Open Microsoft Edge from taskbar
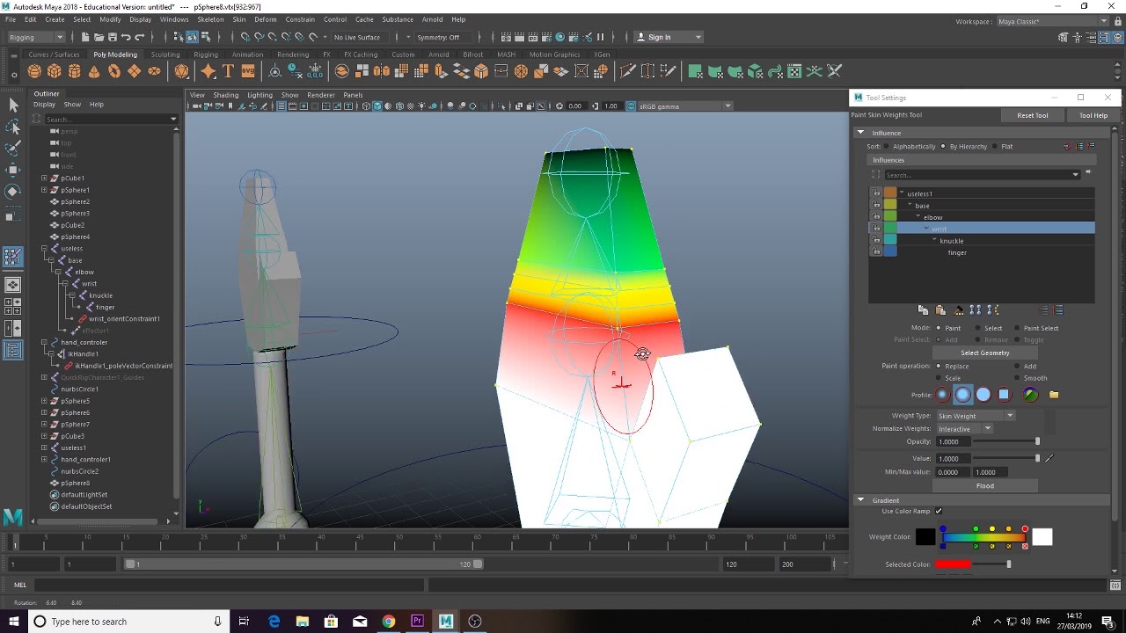 click(x=274, y=622)
